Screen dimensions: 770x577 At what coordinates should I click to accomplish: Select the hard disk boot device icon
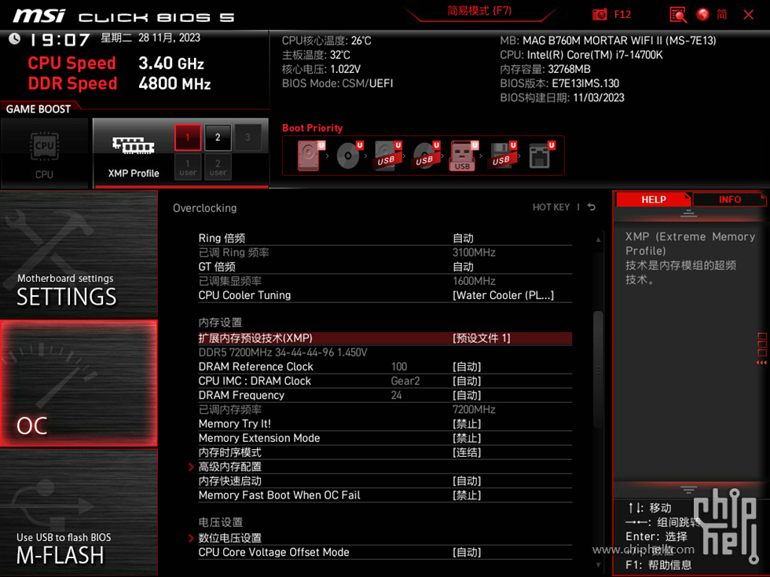308,156
